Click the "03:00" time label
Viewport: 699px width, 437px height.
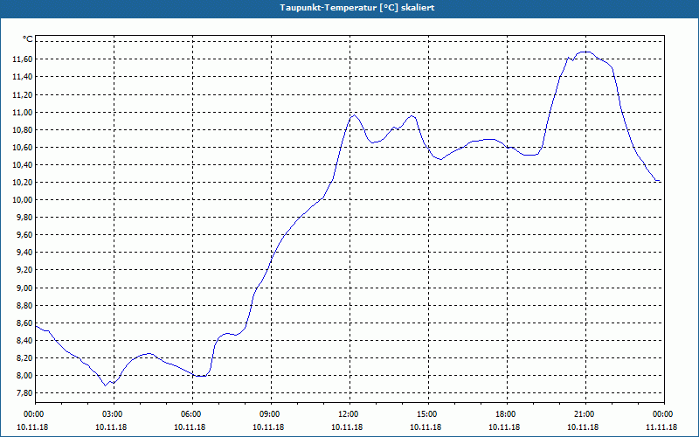114,414
